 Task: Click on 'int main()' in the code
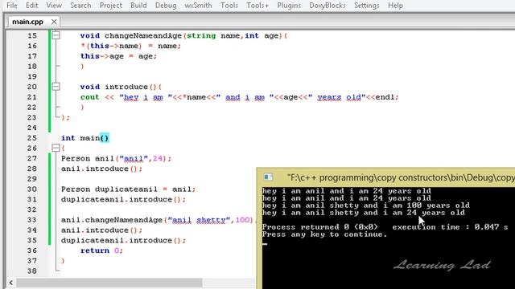tap(84, 138)
